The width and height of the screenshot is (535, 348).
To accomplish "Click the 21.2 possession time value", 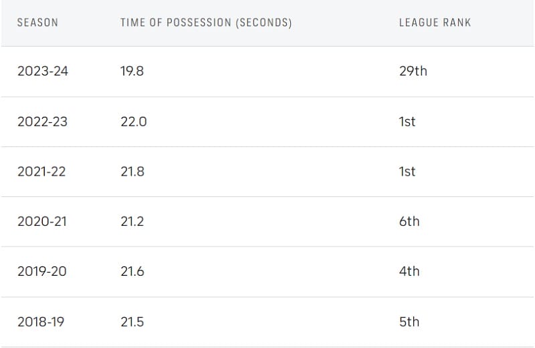I will pyautogui.click(x=132, y=221).
